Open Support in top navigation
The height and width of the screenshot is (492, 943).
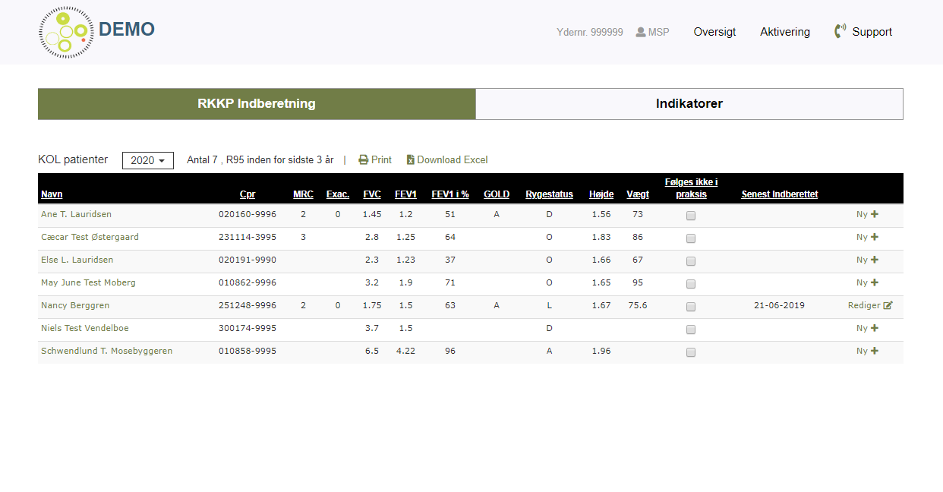pyautogui.click(x=872, y=32)
